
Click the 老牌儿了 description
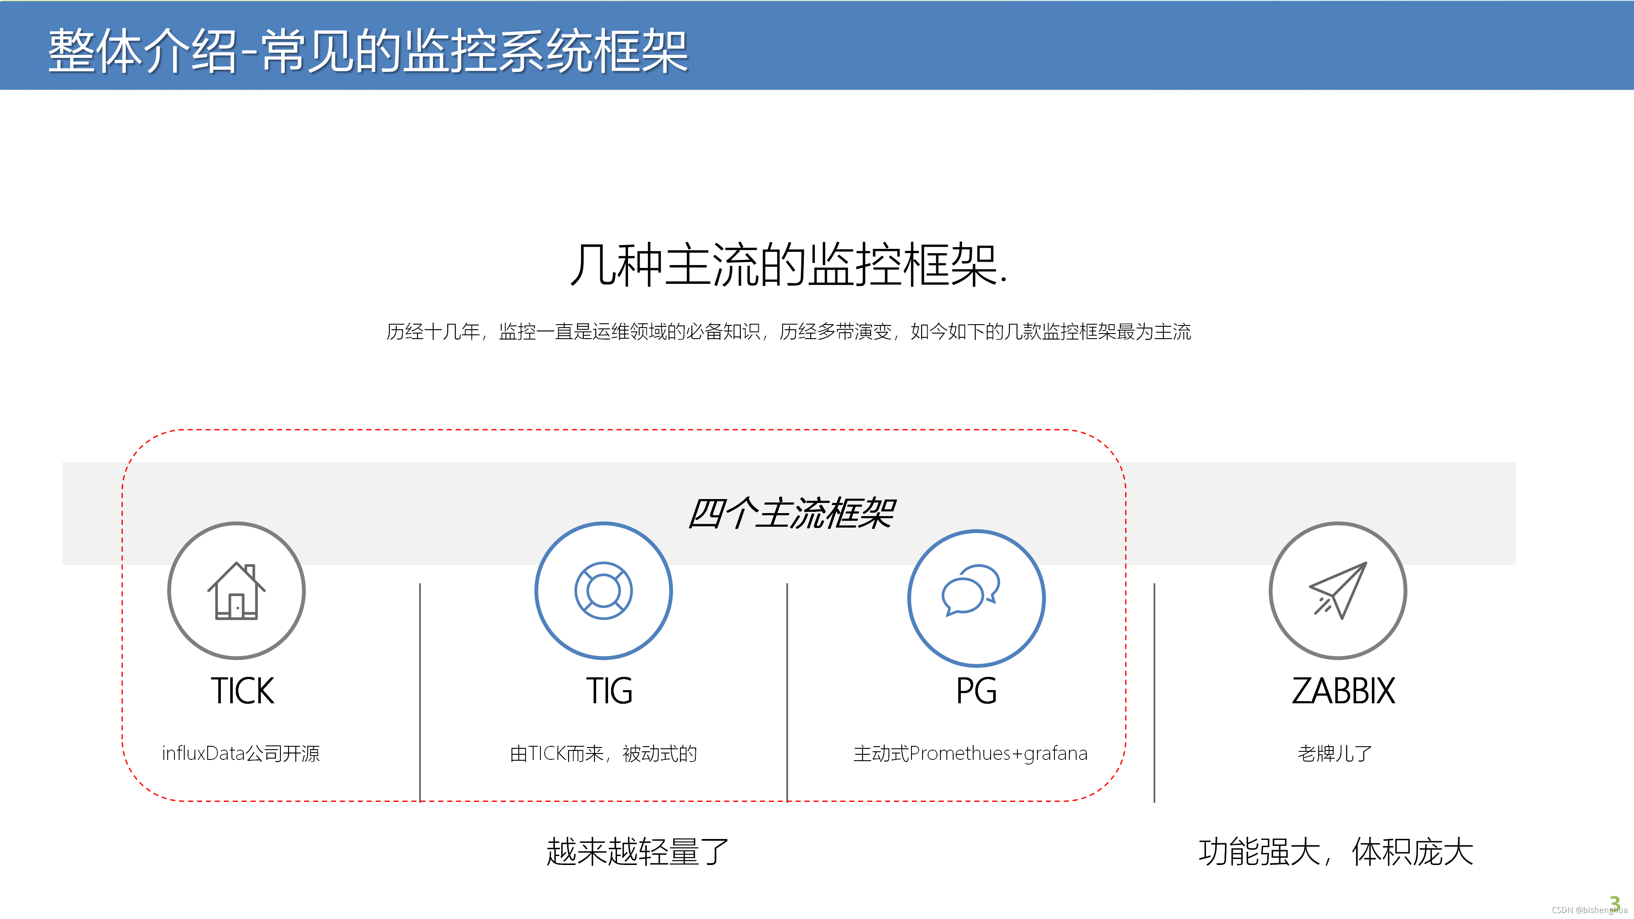coord(1334,753)
